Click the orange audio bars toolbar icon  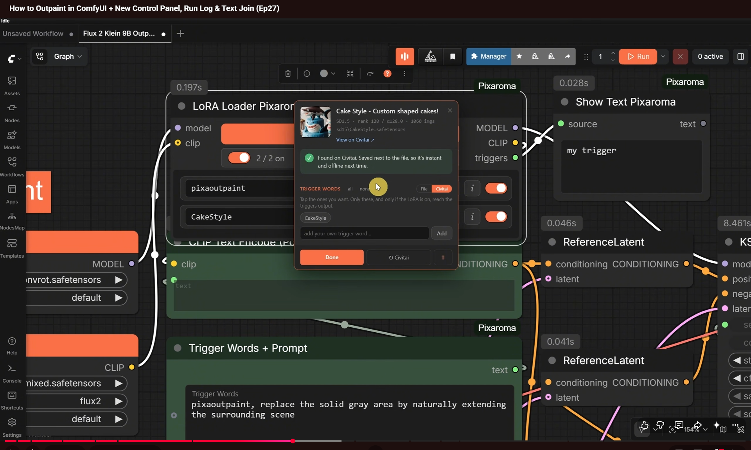tap(405, 56)
